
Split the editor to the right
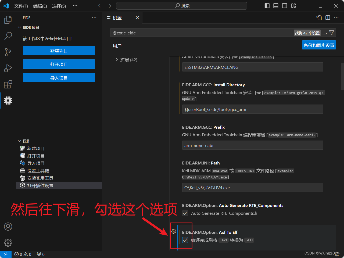pyautogui.click(x=328, y=18)
